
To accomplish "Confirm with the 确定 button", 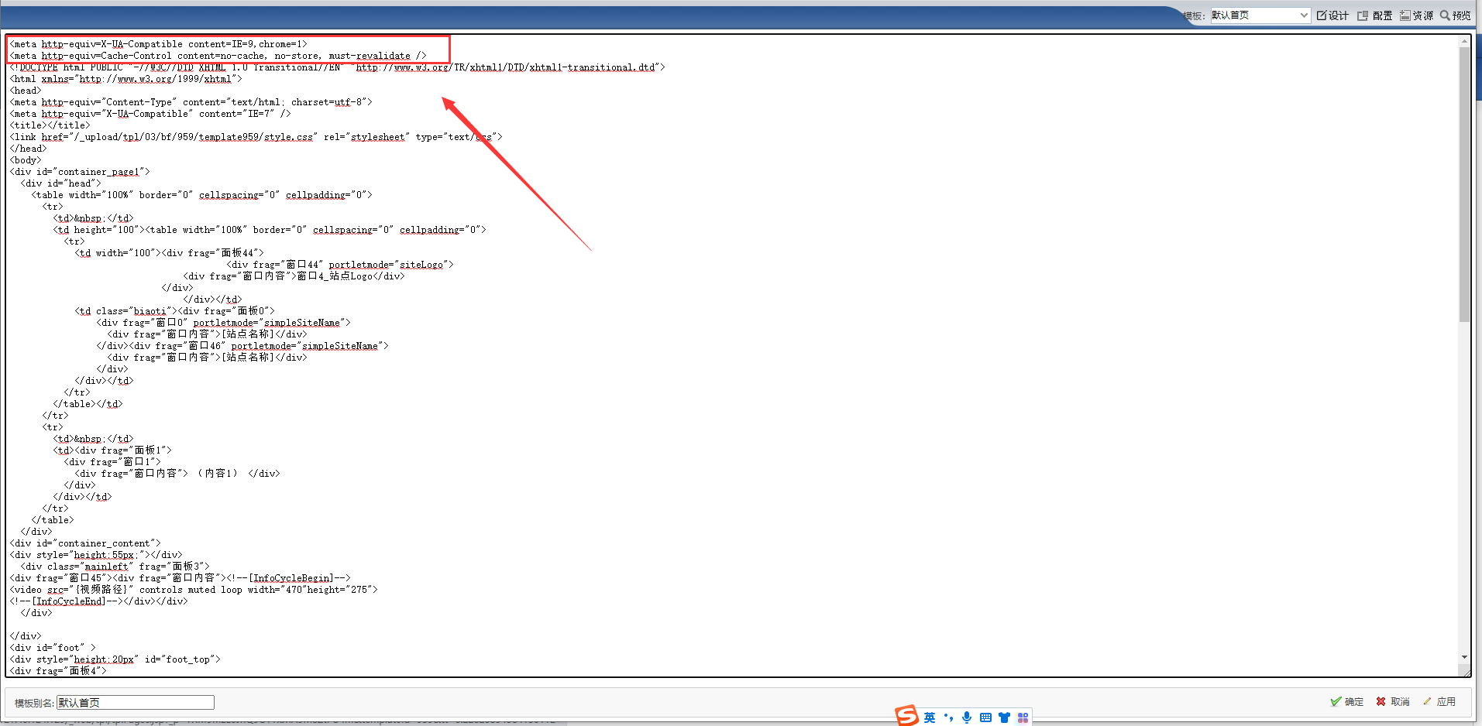I will (1346, 702).
